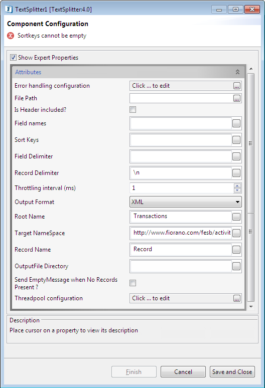This screenshot has height=388, width=265.
Task: Browse for File Path using ellipsis button
Action: pos(236,98)
